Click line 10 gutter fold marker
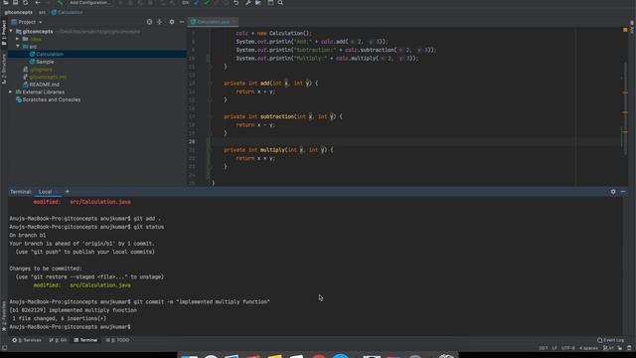The image size is (636, 358). [x=209, y=59]
